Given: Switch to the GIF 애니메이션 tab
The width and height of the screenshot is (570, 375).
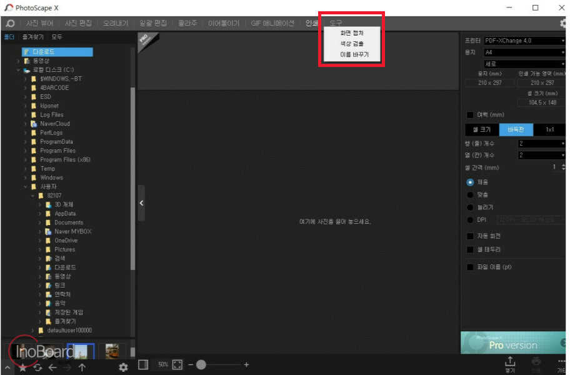Looking at the screenshot, I should pos(272,23).
